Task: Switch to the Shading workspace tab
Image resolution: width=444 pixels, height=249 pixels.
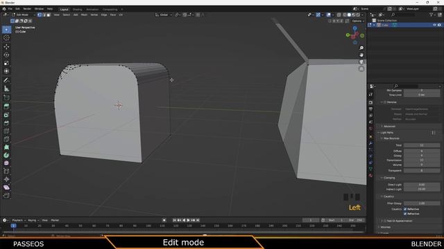Action: (77, 9)
